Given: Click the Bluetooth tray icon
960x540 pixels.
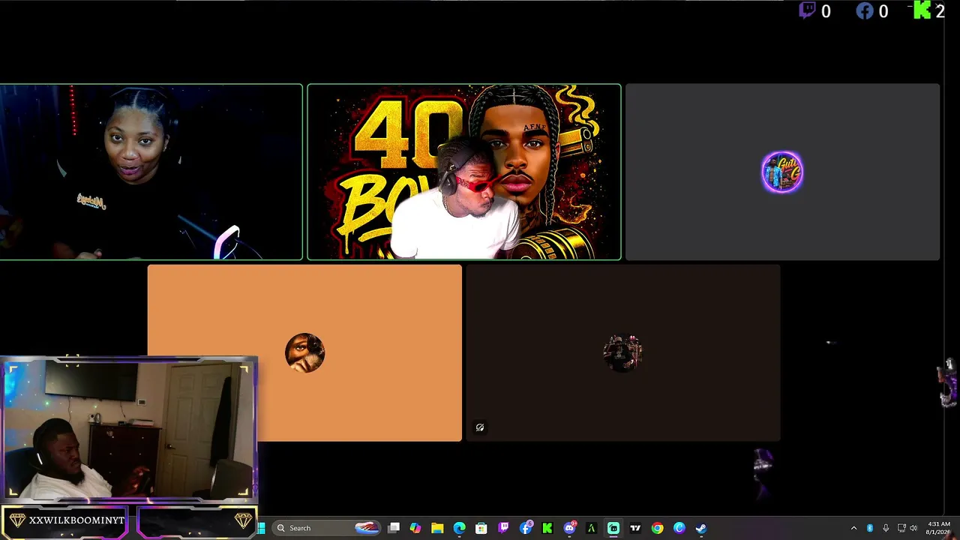Looking at the screenshot, I should click(870, 528).
